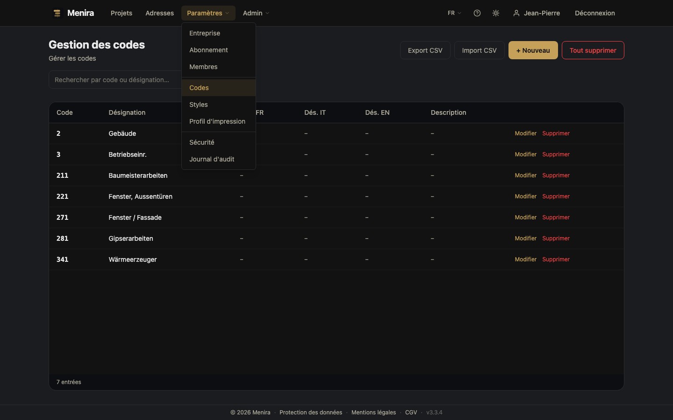
Task: Select code cell 281
Action: (62, 238)
